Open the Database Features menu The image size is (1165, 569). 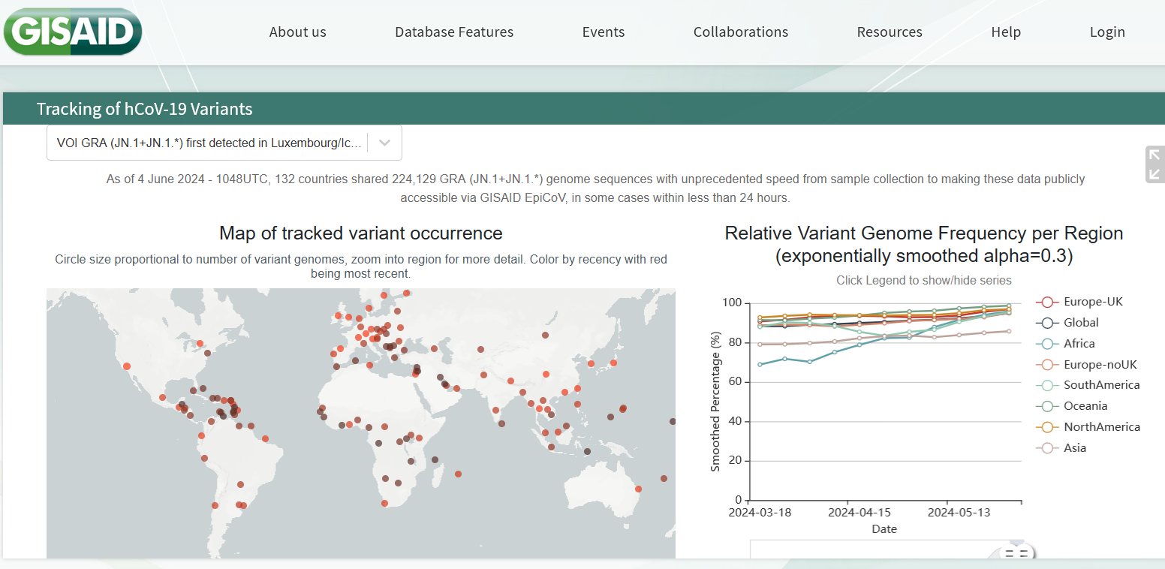[454, 32]
